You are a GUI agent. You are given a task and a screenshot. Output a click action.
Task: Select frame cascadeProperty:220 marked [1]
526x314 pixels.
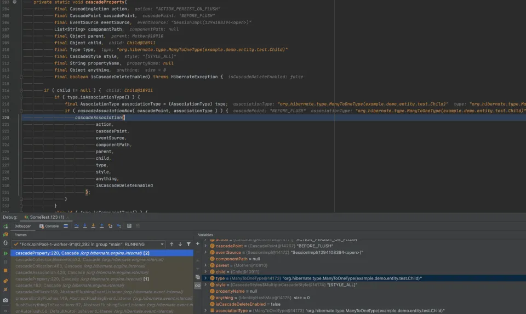[x=102, y=279]
